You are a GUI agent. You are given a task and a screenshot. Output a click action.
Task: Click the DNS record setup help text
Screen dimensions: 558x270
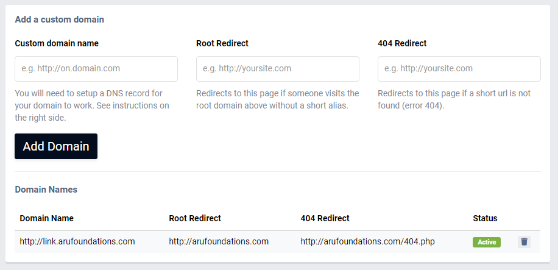point(92,105)
